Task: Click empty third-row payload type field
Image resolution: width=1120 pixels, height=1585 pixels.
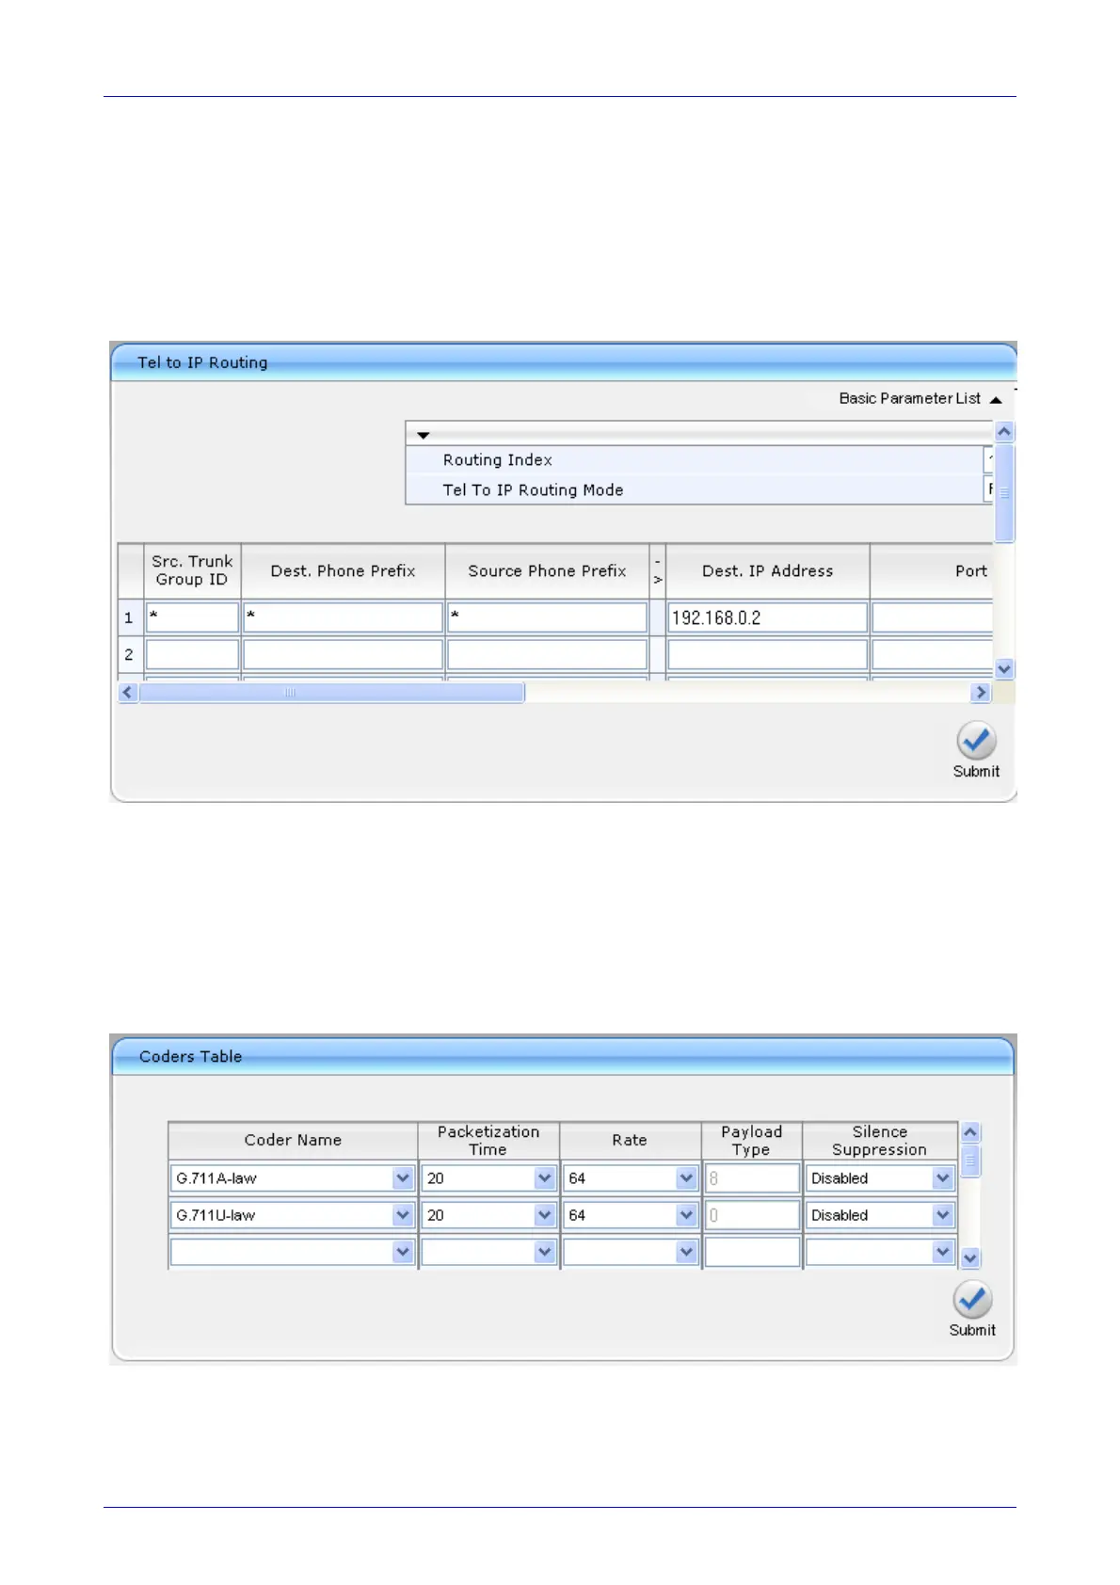Action: [752, 1252]
